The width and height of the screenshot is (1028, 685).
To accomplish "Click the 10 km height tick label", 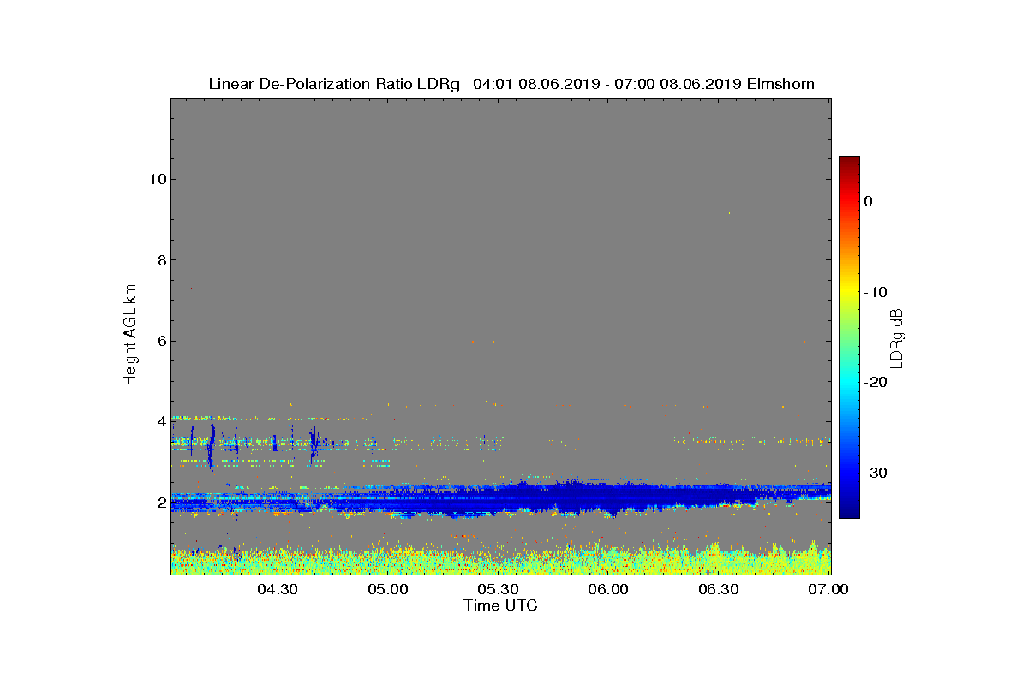I will [x=157, y=179].
